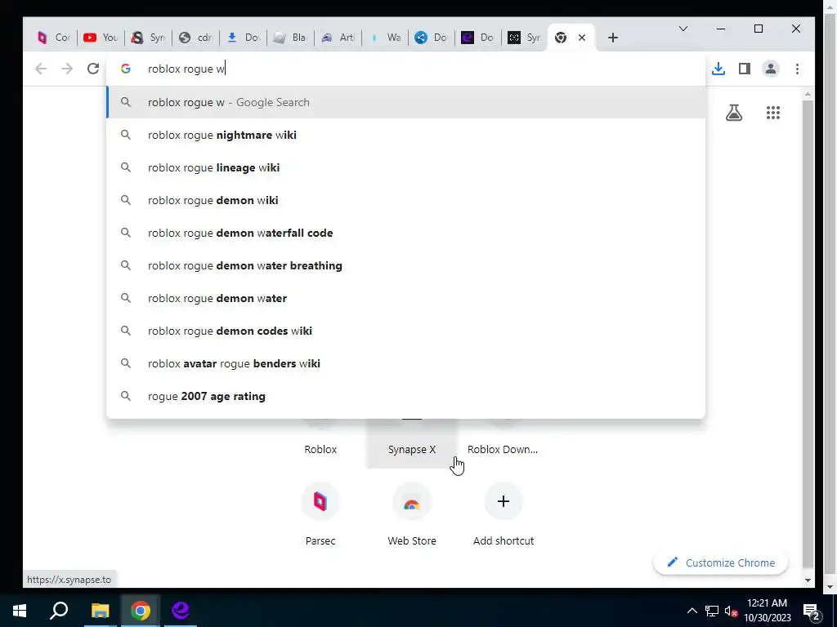837x627 pixels.
Task: Go forward with the forward arrow
Action: tap(67, 69)
